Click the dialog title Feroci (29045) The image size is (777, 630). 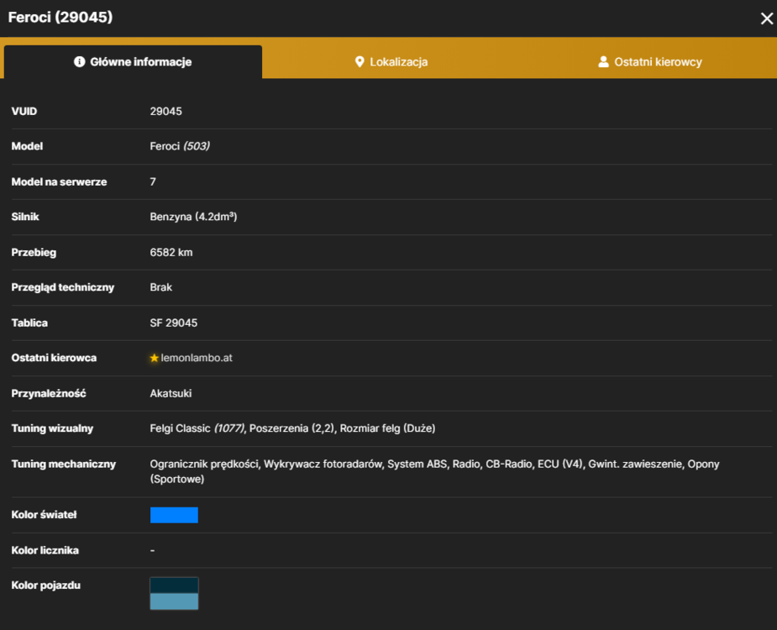click(60, 18)
